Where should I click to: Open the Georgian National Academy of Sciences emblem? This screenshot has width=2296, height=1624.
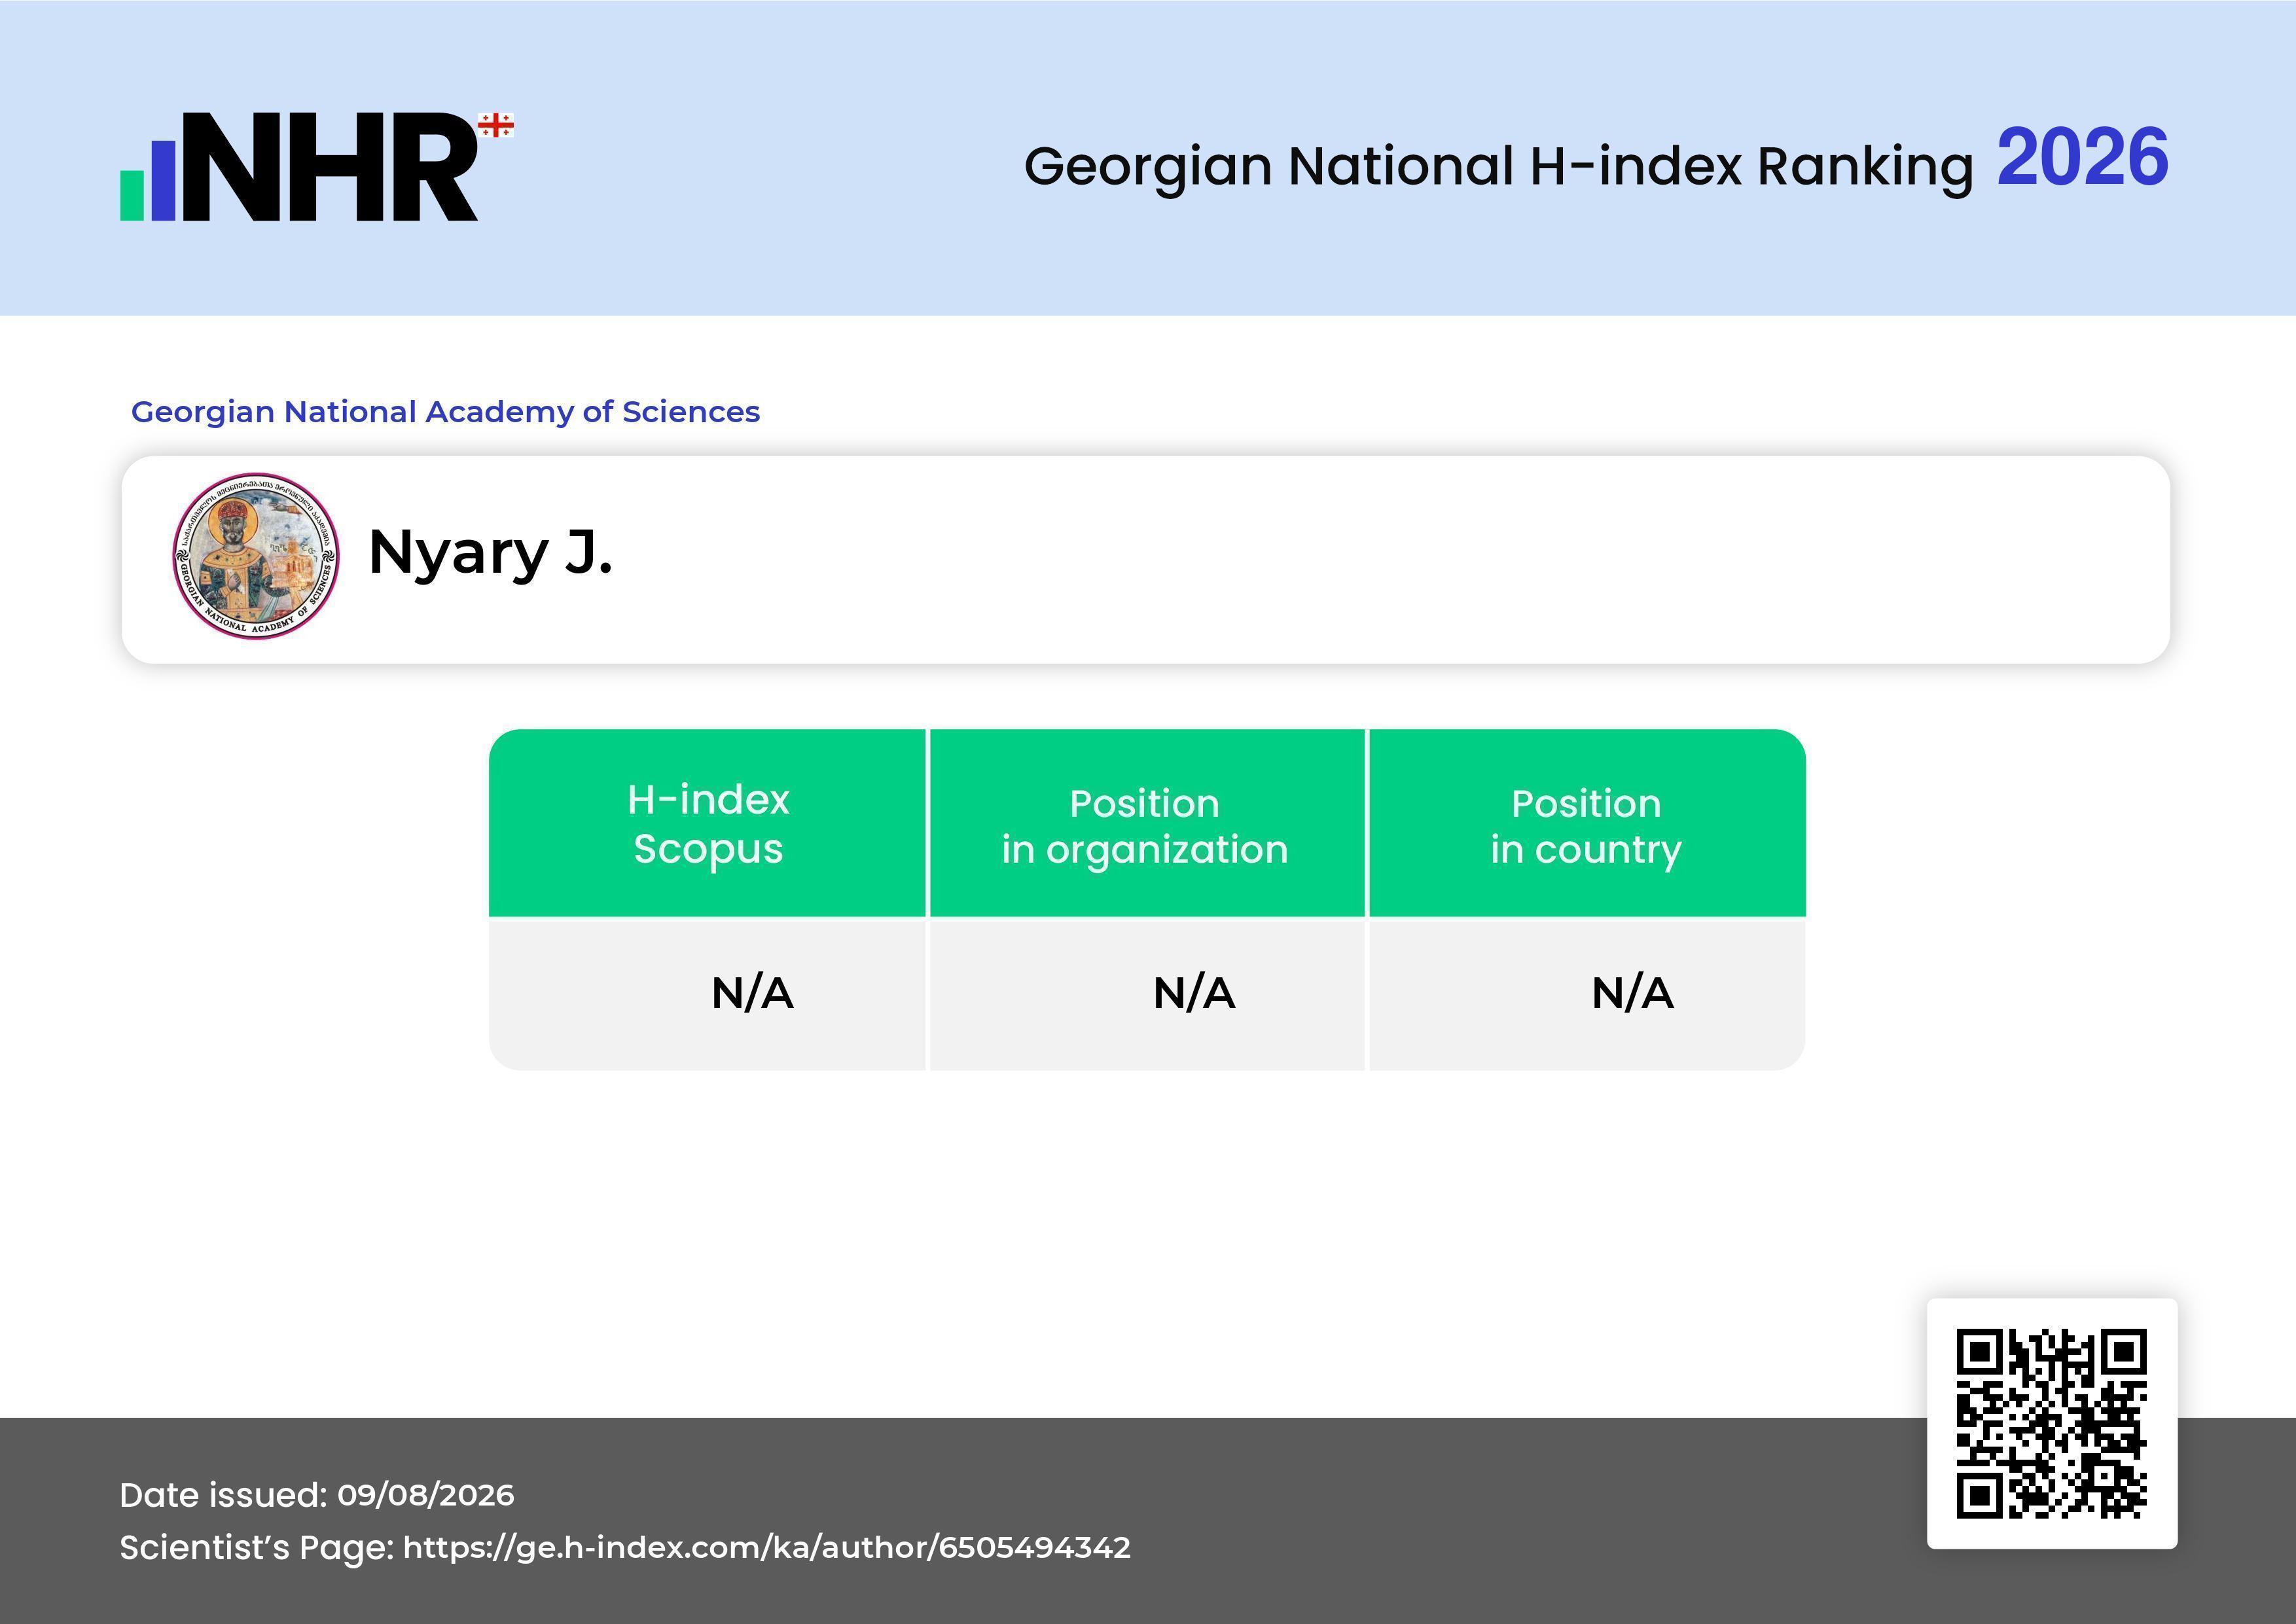pyautogui.click(x=256, y=556)
